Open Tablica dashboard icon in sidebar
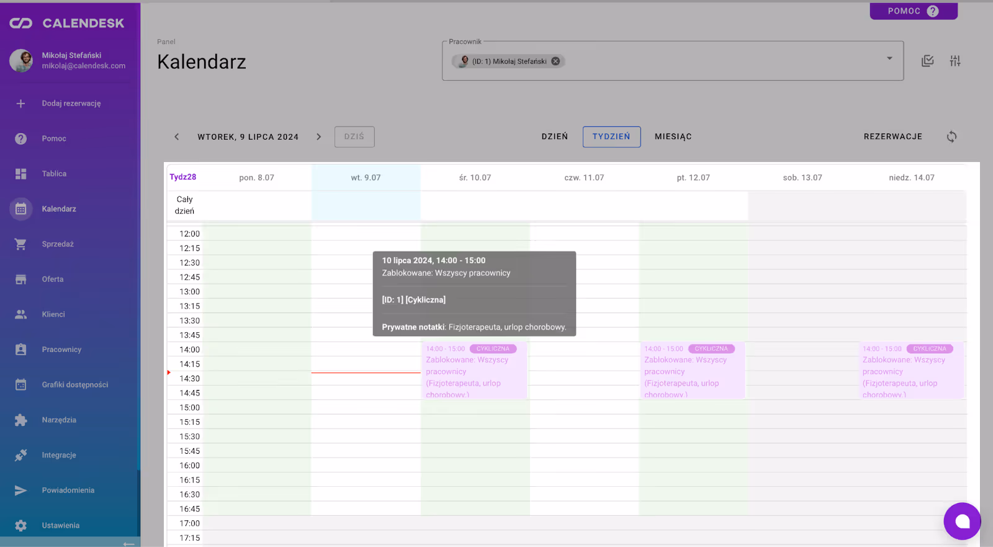This screenshot has width=993, height=547. (20, 174)
